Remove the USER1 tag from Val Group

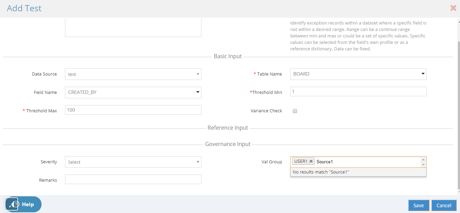pos(311,161)
